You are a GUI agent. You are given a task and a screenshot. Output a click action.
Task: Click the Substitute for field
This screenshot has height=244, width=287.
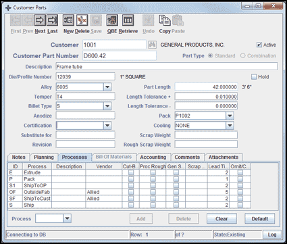tap(85, 135)
